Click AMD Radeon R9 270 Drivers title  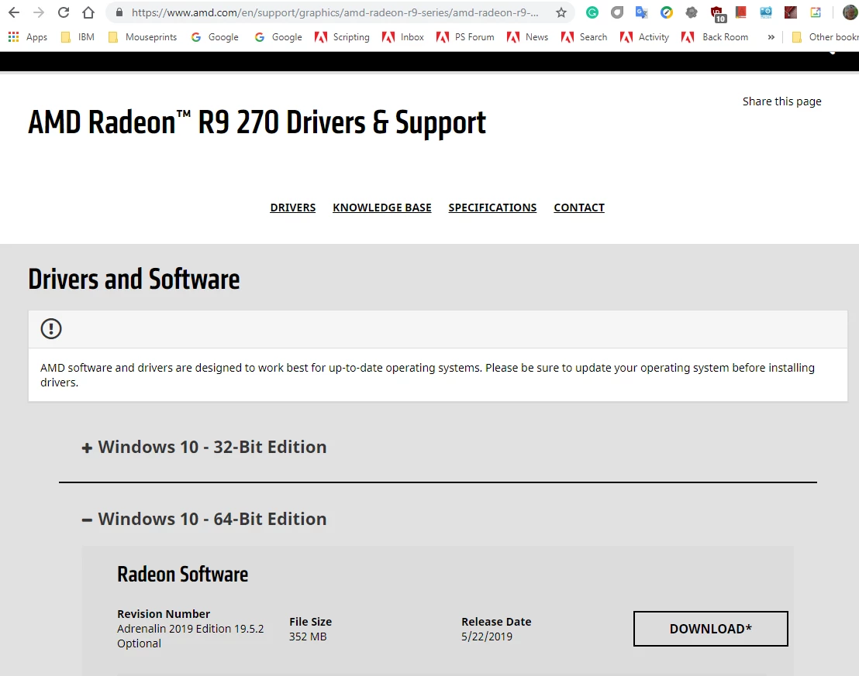(257, 122)
